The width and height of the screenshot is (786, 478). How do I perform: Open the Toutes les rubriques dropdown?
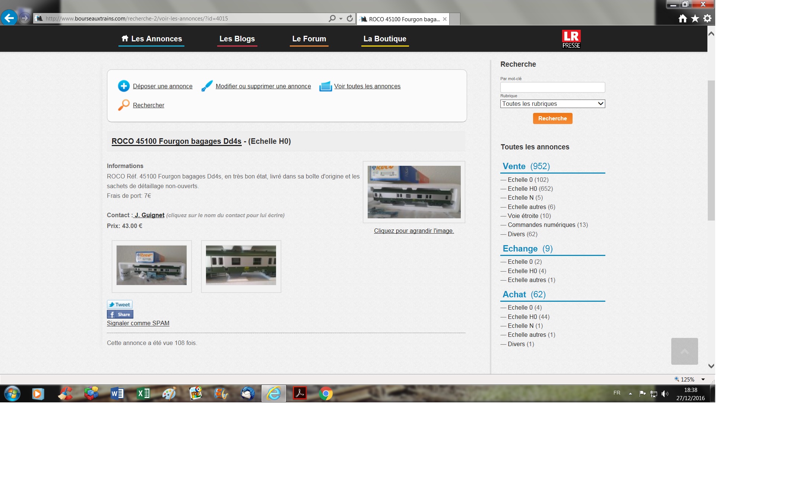(552, 104)
